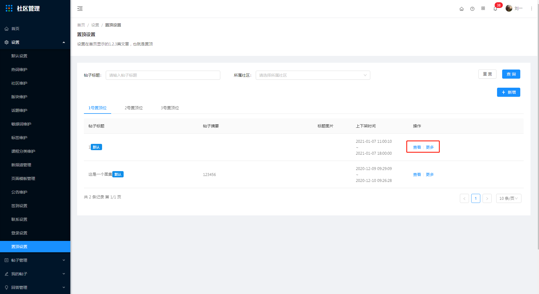Screen dimensions: 539x294
Task: Click the user avatar picture
Action: 509,9
